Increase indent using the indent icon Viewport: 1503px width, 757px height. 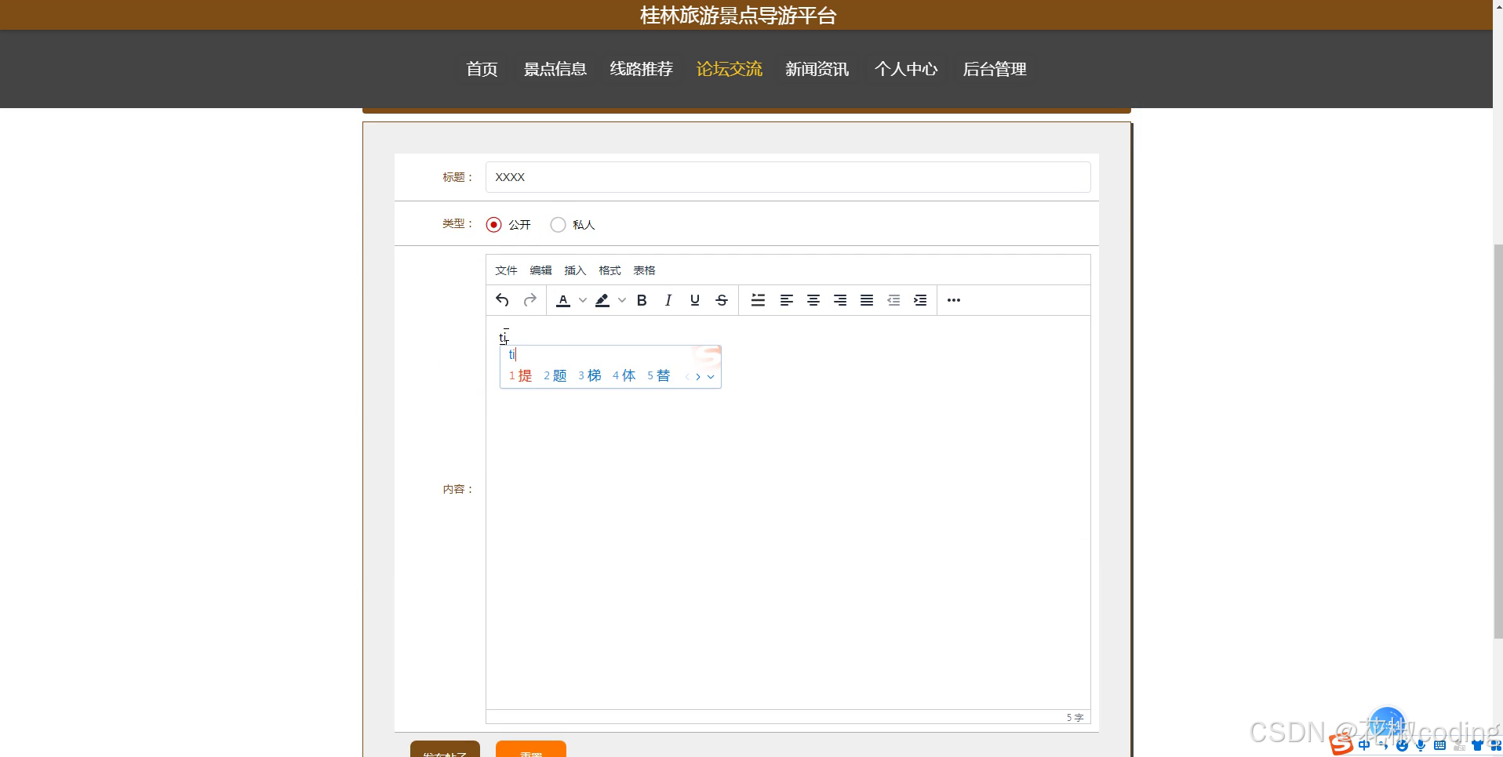(x=919, y=300)
